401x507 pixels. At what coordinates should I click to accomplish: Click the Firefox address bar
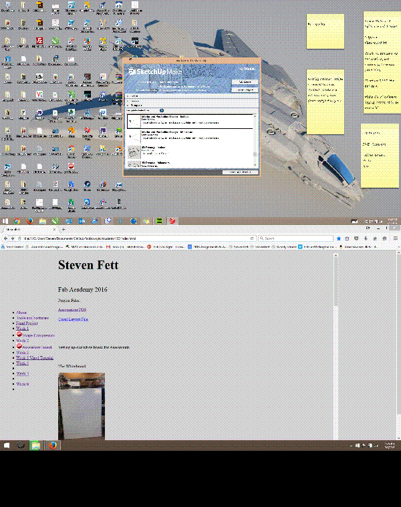tap(136, 238)
